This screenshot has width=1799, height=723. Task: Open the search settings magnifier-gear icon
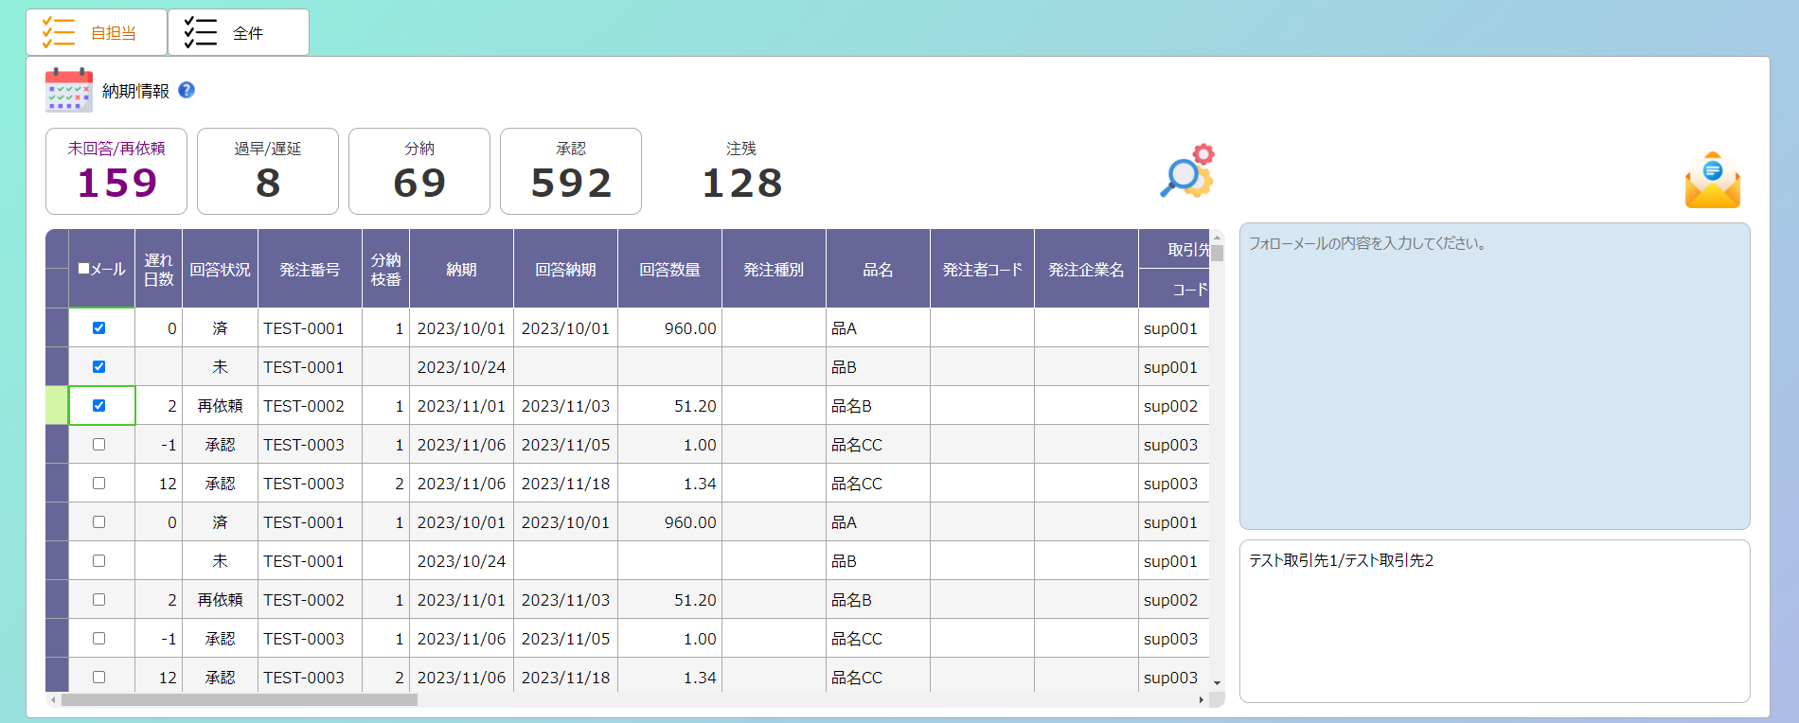tap(1186, 171)
